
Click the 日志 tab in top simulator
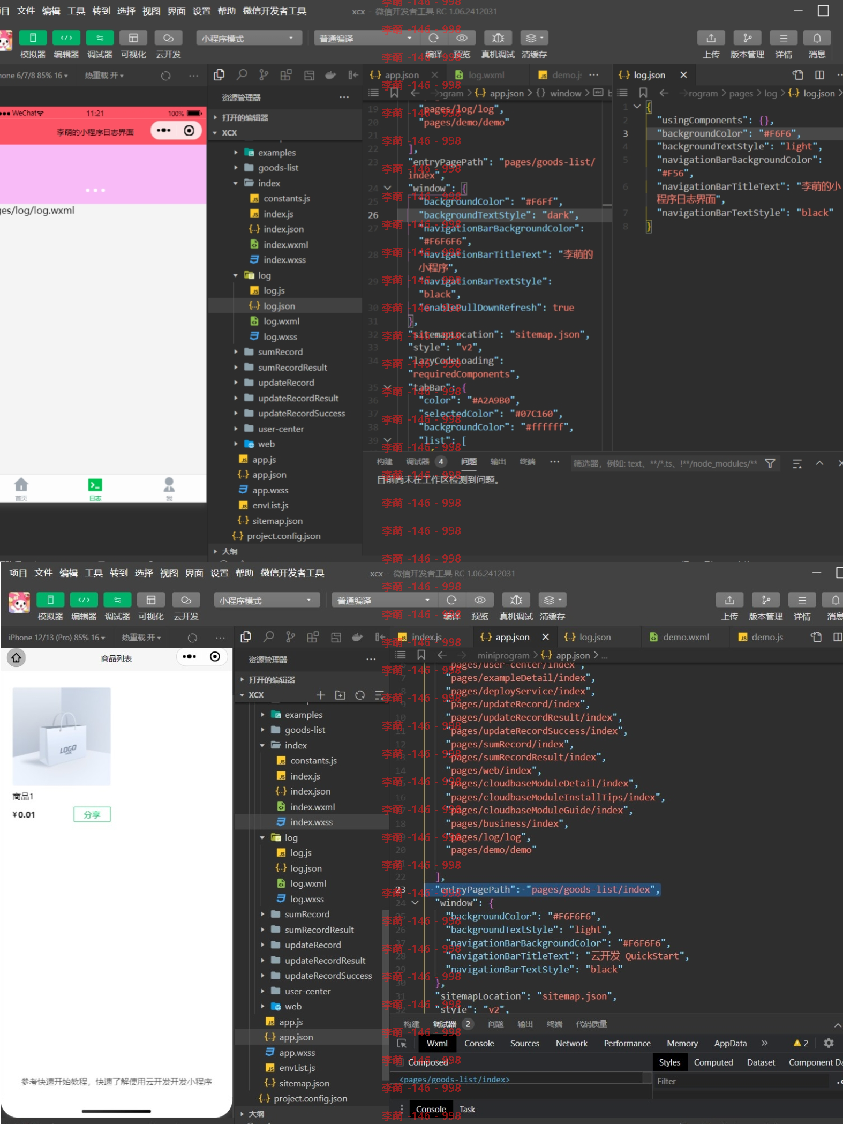click(95, 489)
